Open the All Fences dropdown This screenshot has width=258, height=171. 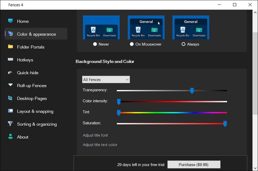click(106, 80)
